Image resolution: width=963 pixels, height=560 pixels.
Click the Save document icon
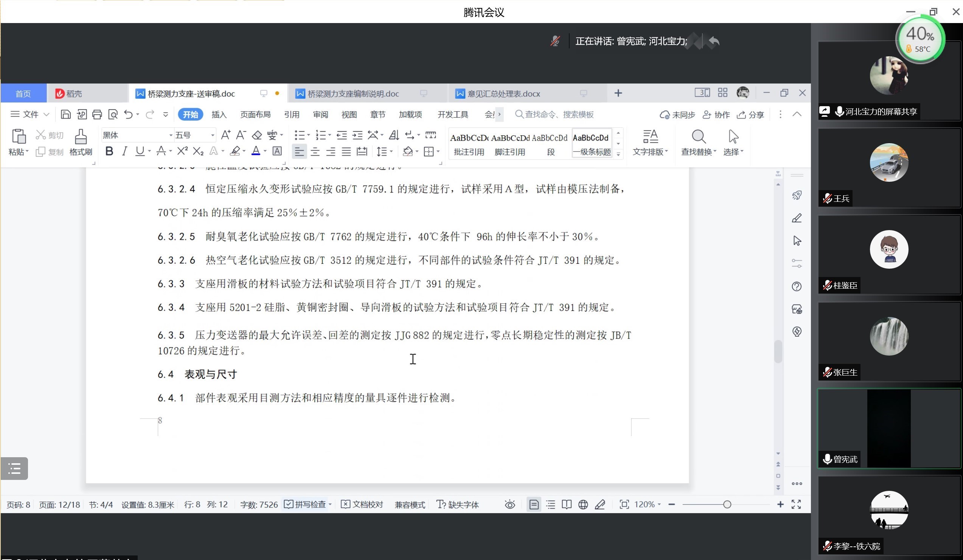pos(65,114)
